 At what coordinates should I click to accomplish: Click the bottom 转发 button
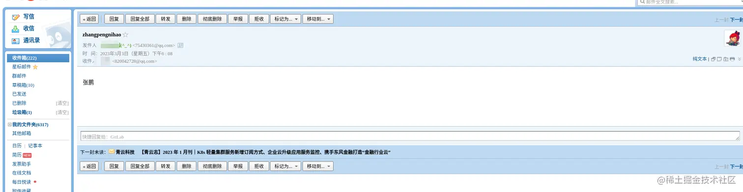(165, 166)
